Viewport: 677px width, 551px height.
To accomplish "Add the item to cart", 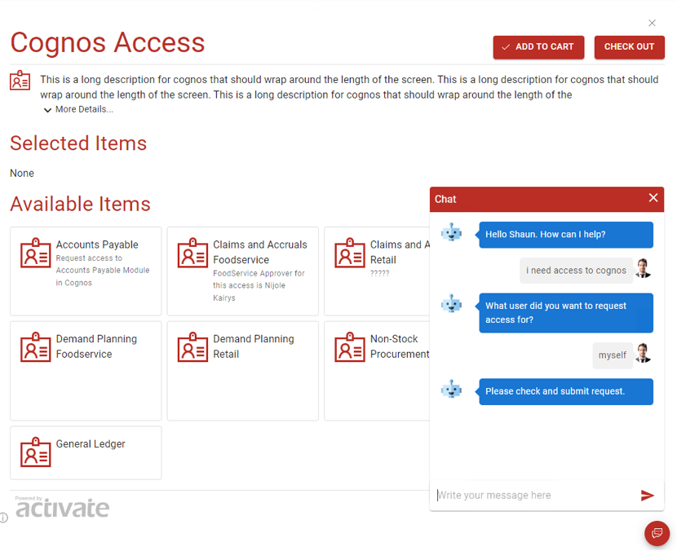I will tap(538, 47).
